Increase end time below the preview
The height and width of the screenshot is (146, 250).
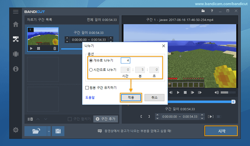tap(202, 115)
